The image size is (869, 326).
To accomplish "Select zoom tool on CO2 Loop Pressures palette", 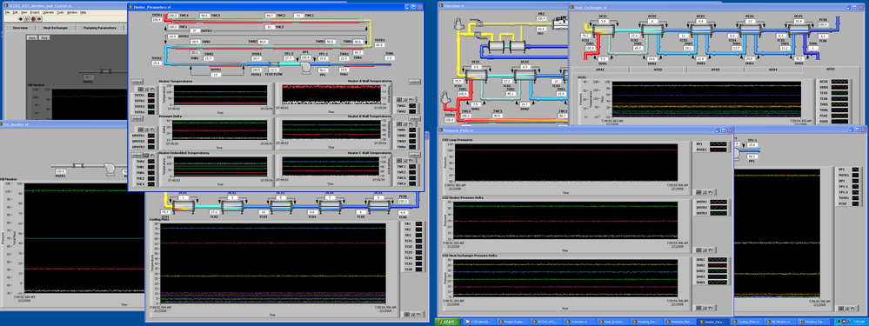I will click(x=705, y=192).
